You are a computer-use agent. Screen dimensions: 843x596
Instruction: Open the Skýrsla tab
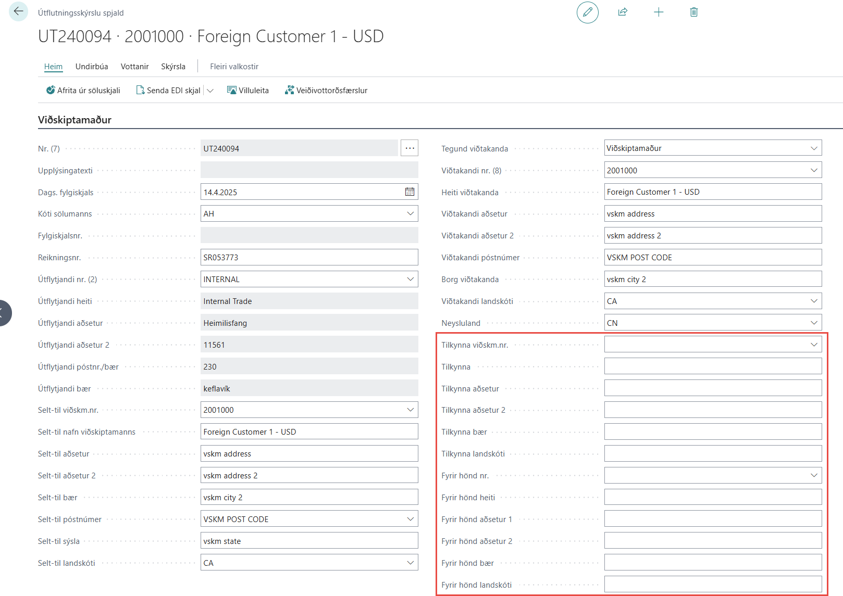(173, 67)
